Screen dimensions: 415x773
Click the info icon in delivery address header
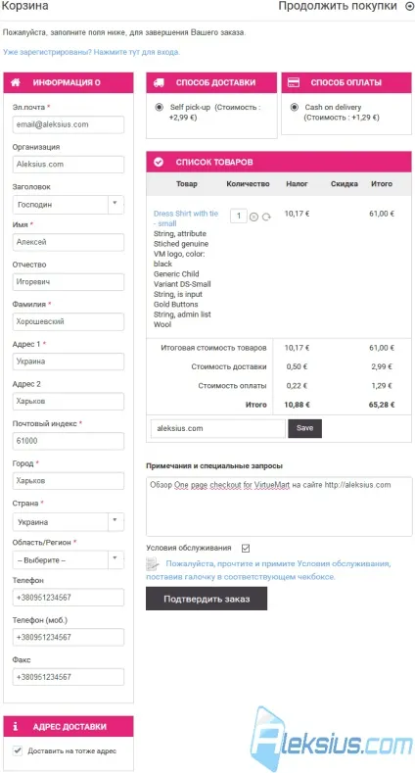[x=16, y=726]
